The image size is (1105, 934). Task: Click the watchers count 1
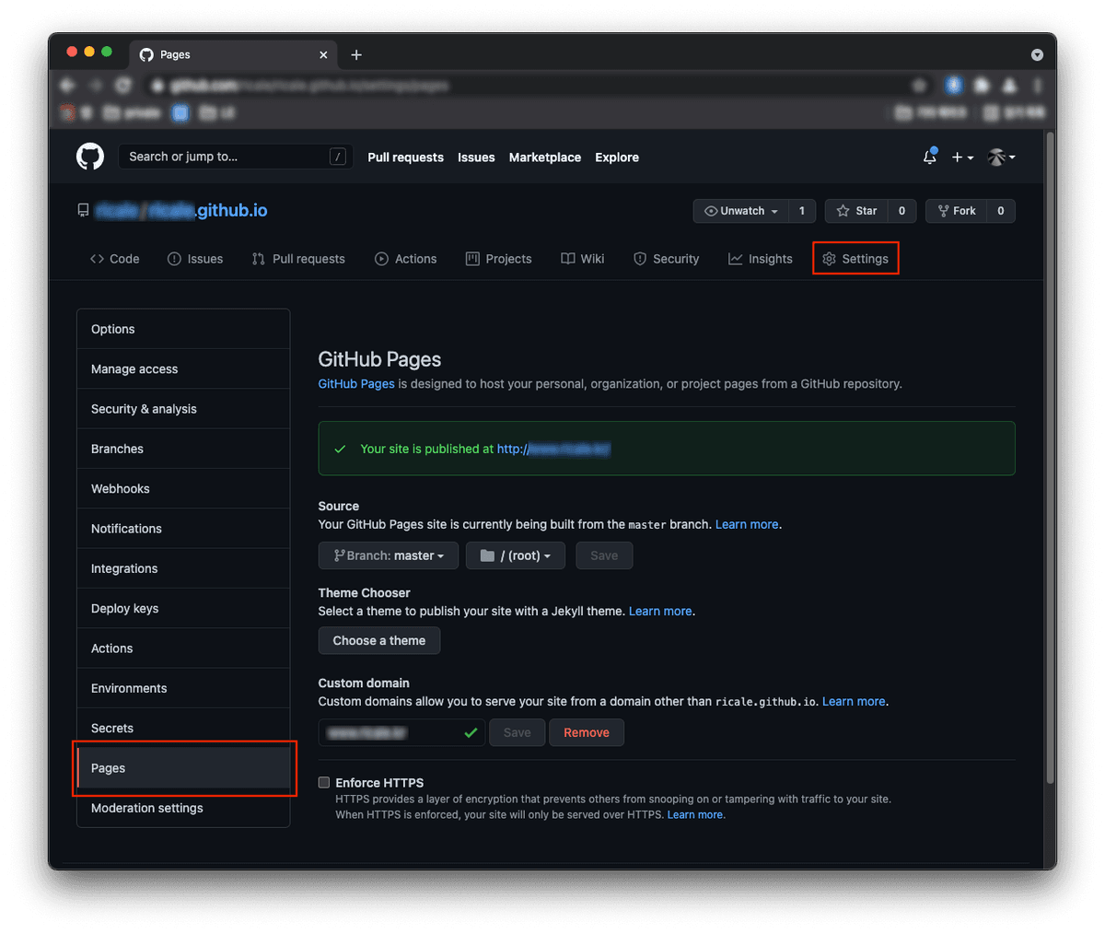click(802, 211)
